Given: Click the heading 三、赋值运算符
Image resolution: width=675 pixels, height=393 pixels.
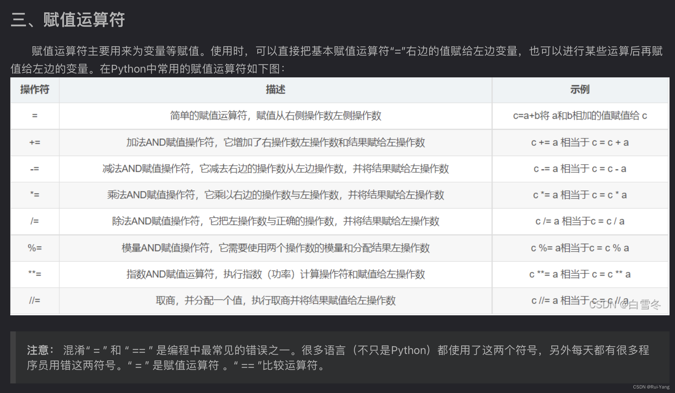Looking at the screenshot, I should point(67,20).
